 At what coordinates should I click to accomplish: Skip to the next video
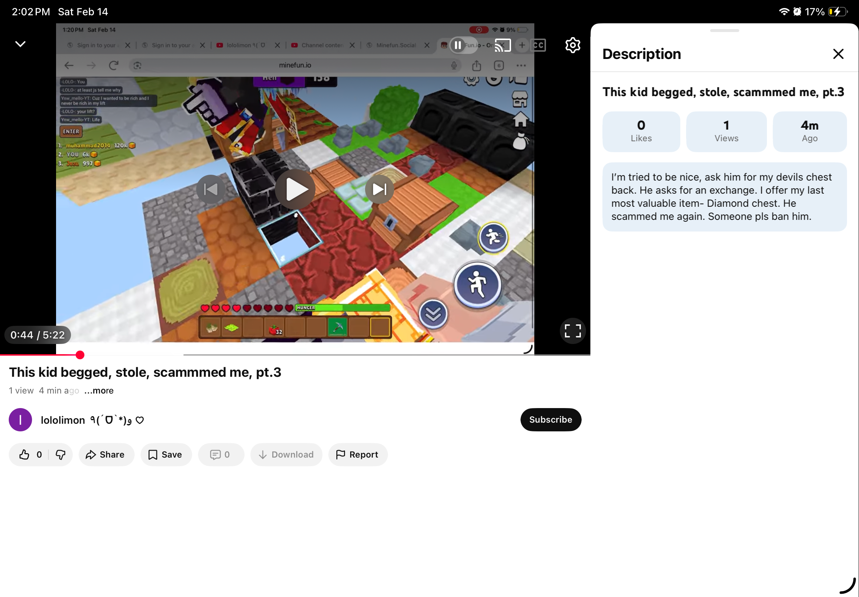tap(379, 189)
